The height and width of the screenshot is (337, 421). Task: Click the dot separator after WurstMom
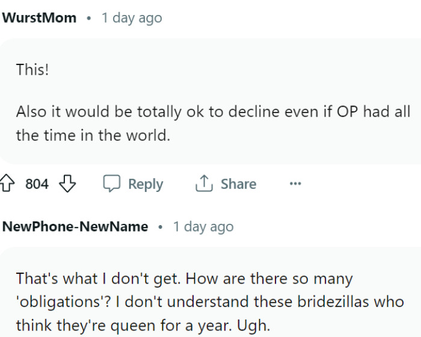pos(88,19)
